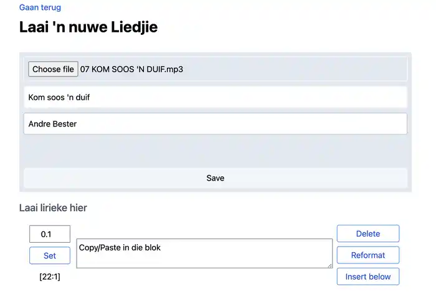This screenshot has width=436, height=297.
Task: Click the Laai lirieke hier heading
Action: pos(54,208)
